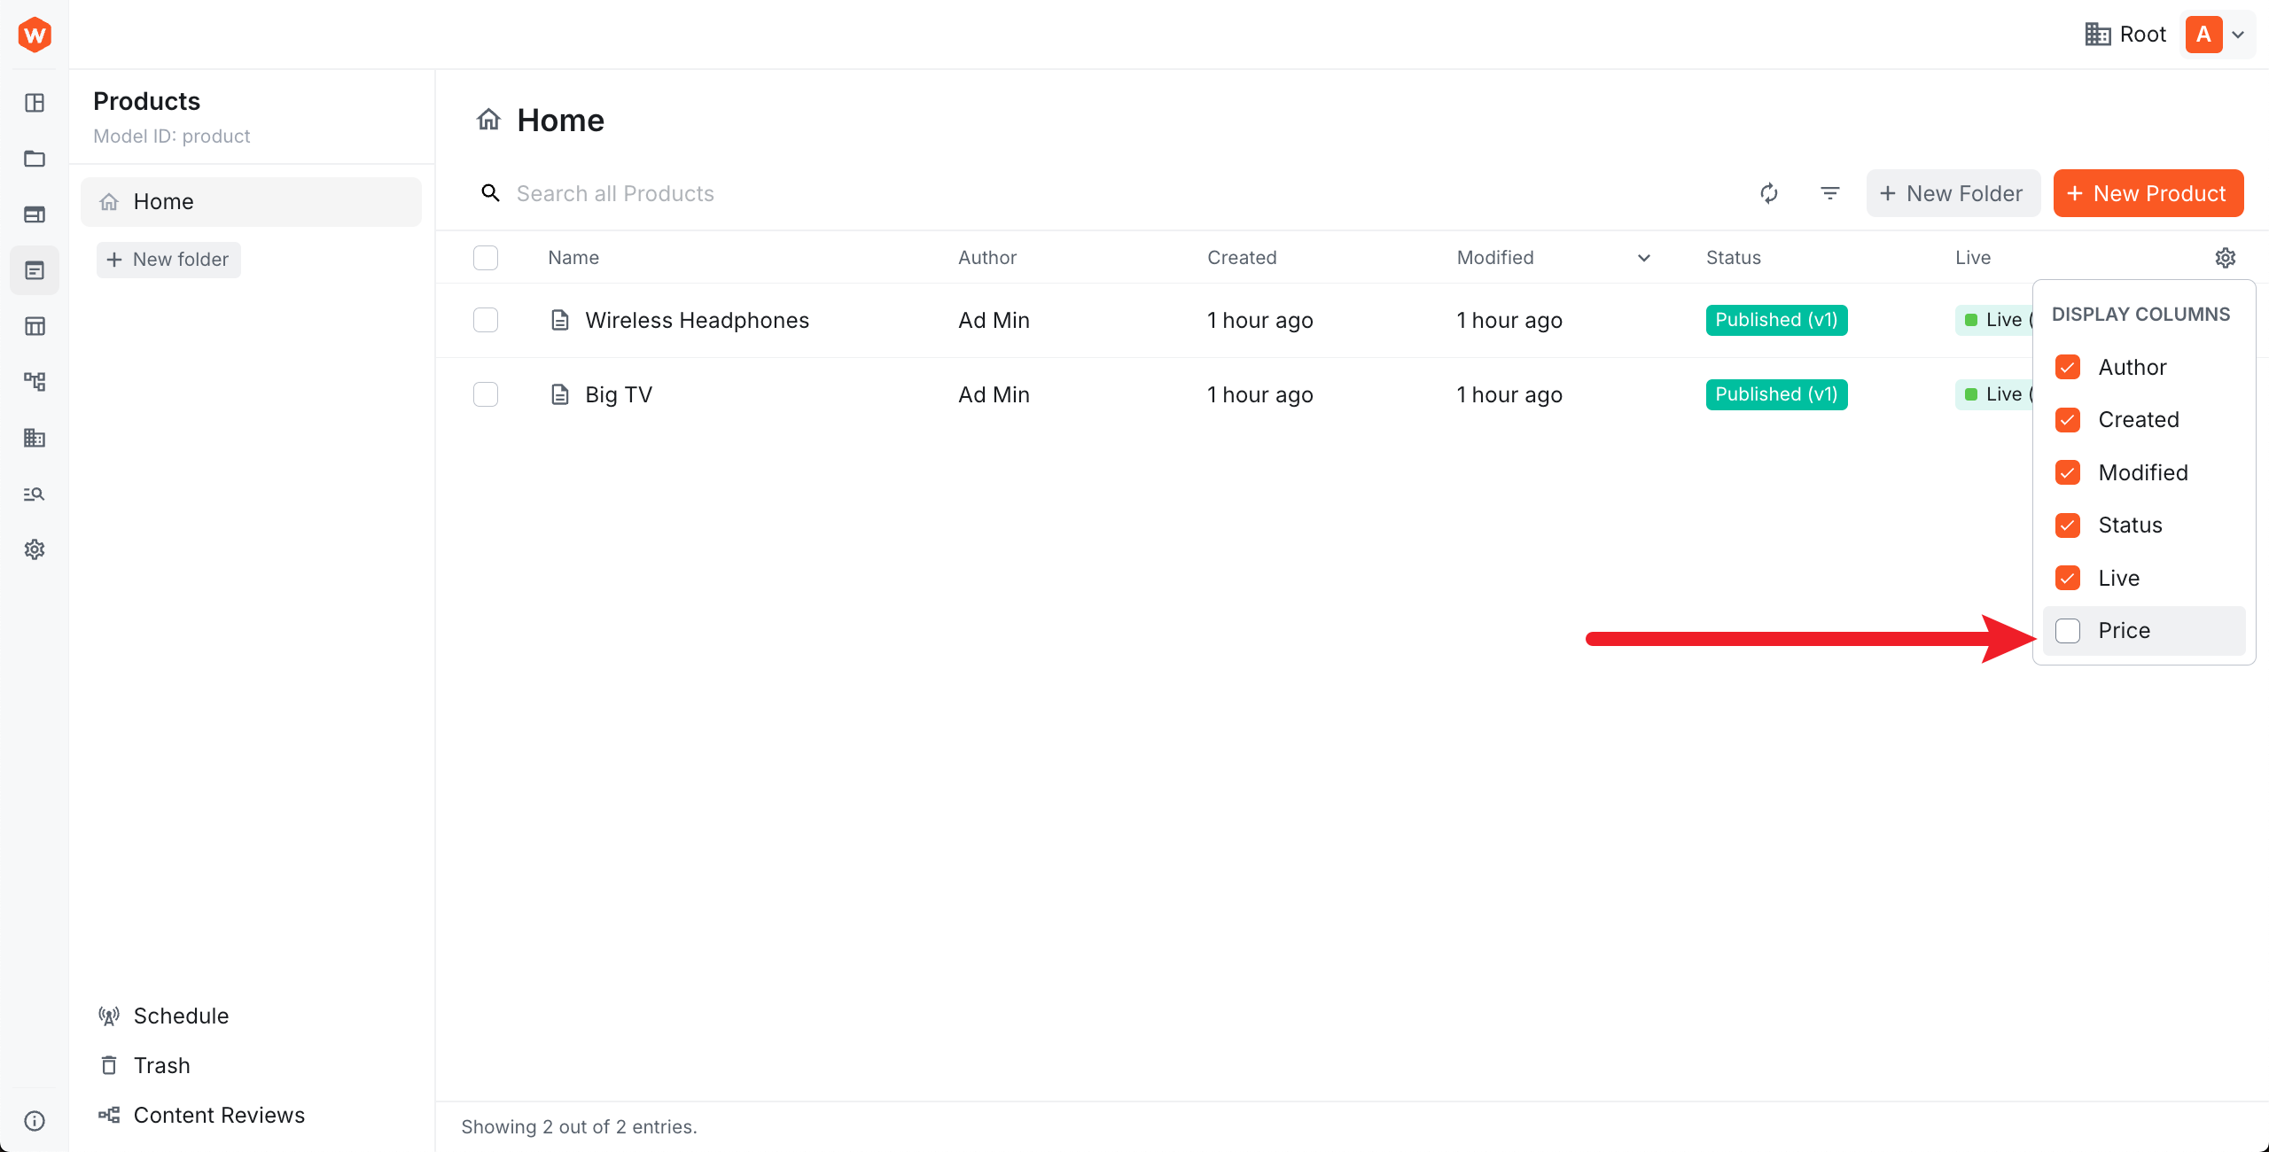Disable the Author display column
This screenshot has width=2269, height=1152.
(x=2069, y=367)
